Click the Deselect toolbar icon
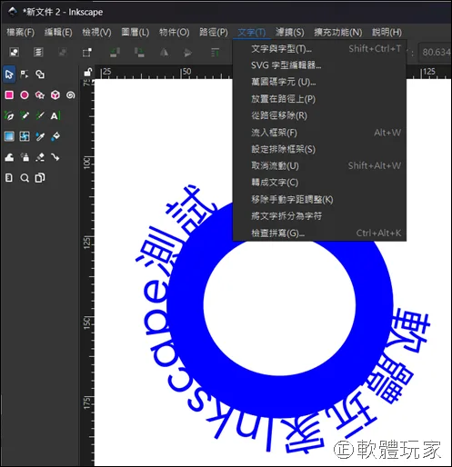The width and height of the screenshot is (452, 467). click(x=63, y=52)
